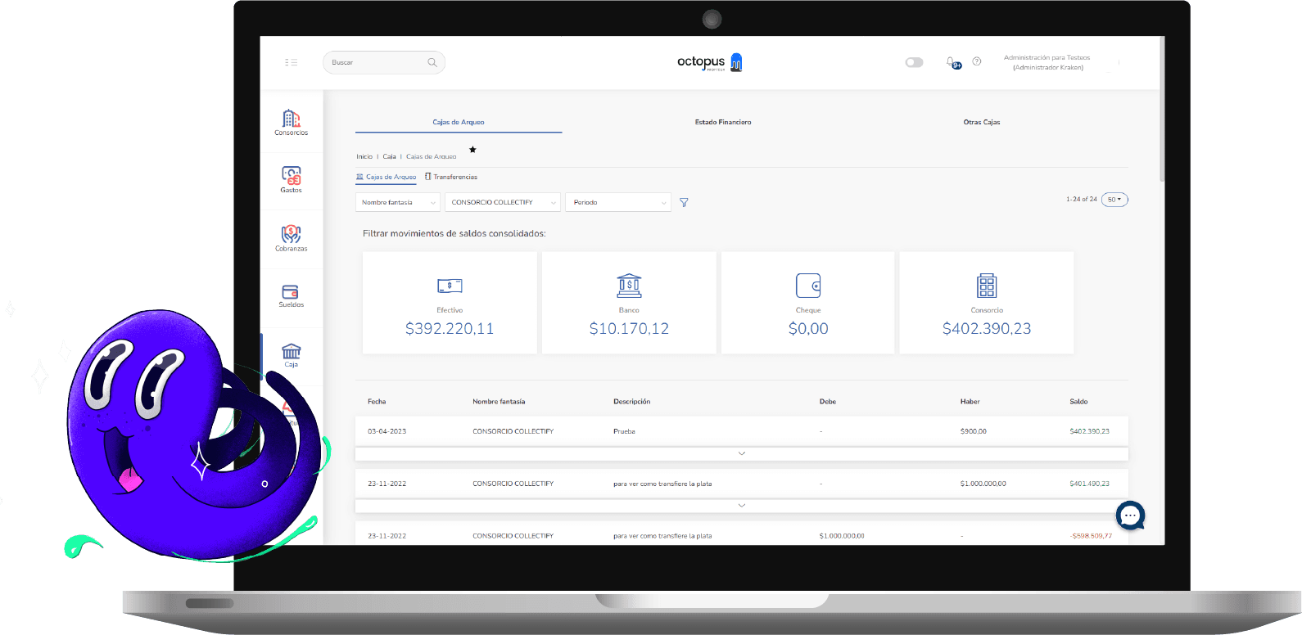Image resolution: width=1302 pixels, height=635 pixels.
Task: Sort by the Haber column header
Action: click(970, 402)
